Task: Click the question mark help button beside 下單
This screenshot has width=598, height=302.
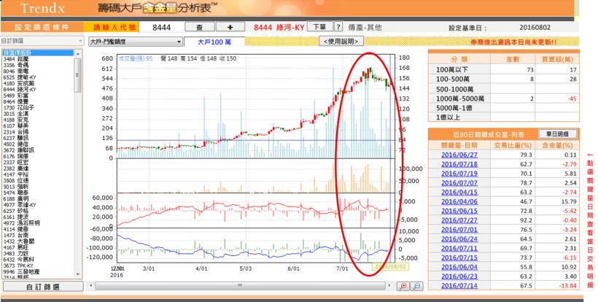Action: 338,27
